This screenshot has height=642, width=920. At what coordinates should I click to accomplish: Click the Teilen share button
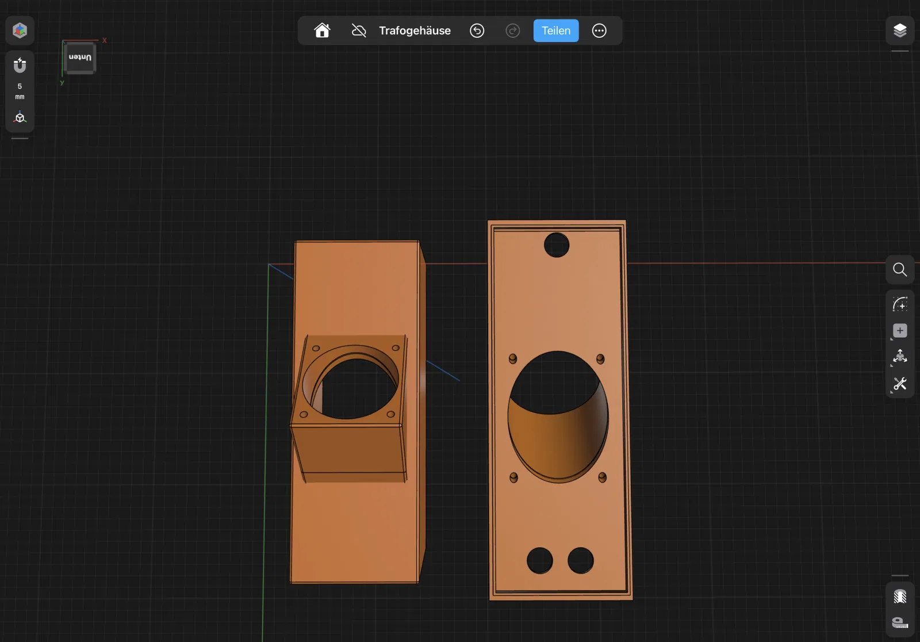[x=556, y=30]
